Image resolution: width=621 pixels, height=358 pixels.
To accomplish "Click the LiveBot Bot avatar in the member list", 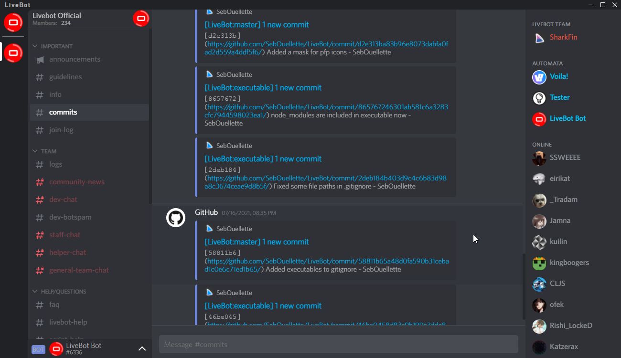I will point(539,118).
